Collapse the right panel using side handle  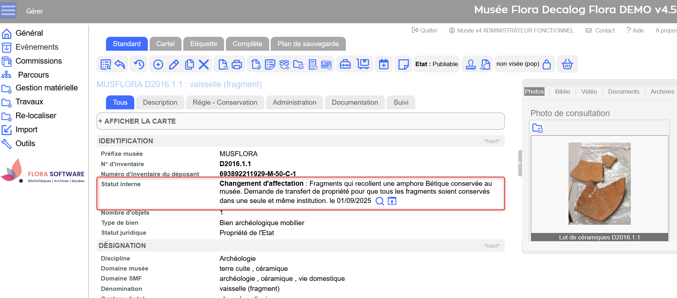pyautogui.click(x=520, y=163)
